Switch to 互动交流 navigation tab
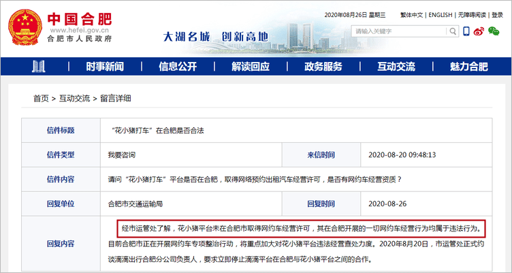This screenshot has width=512, height=273. point(396,66)
